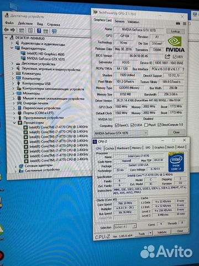Screen dimensions: 199x266
Task: Collapse the Видеоадаптеры tree node
Action: pos(12,48)
